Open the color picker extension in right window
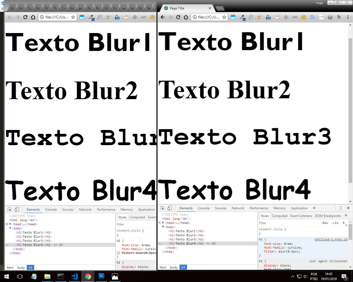Screen dimensions: 353x282 click(242, 17)
